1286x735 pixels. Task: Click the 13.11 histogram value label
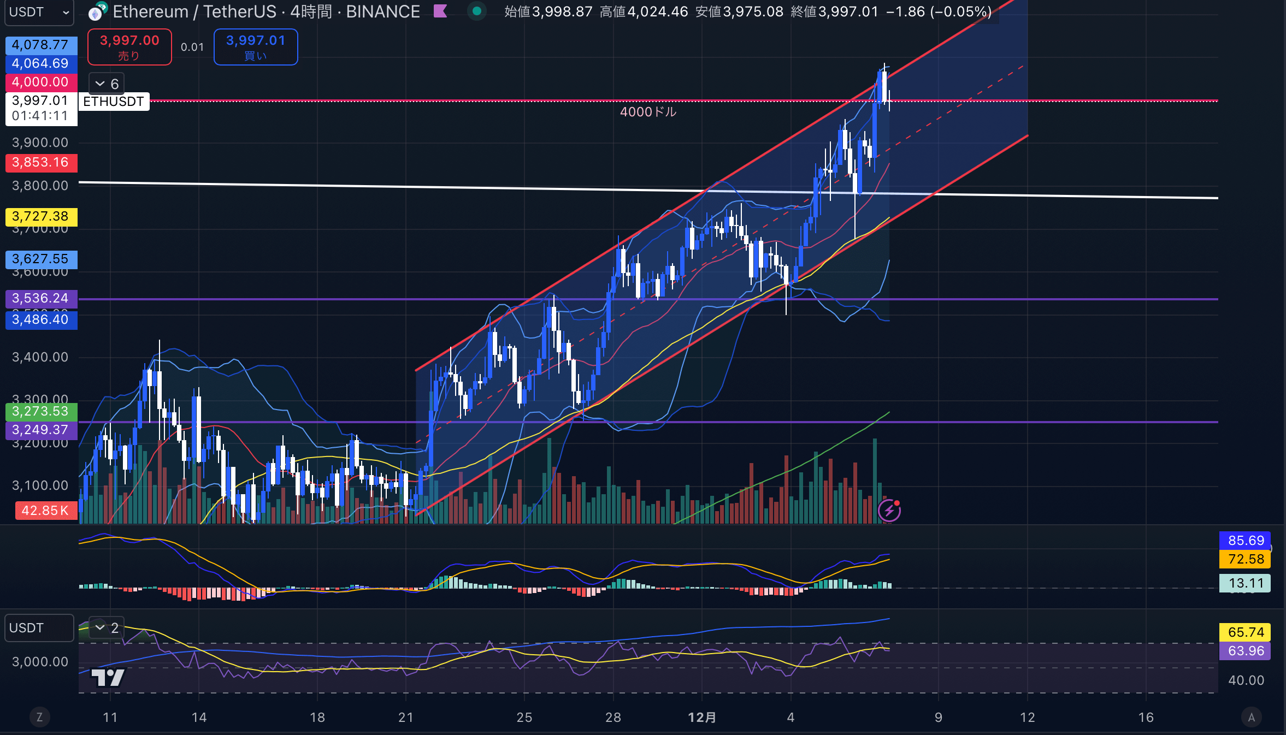tap(1245, 583)
